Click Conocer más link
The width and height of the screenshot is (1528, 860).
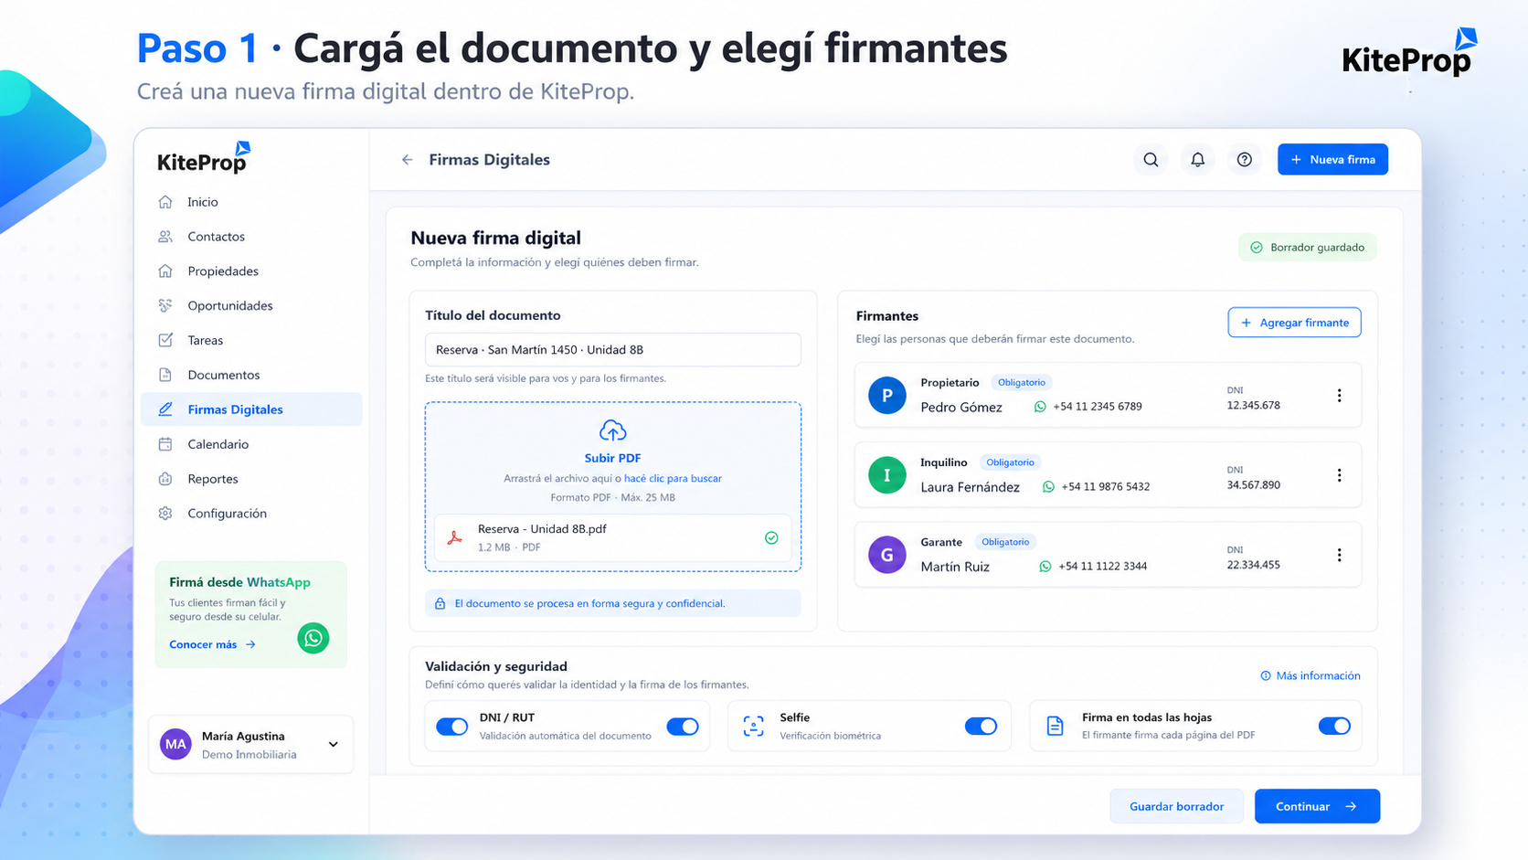pyautogui.click(x=212, y=644)
